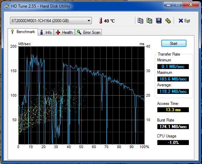Expand the drive selection dropdown arrow

tap(89, 21)
